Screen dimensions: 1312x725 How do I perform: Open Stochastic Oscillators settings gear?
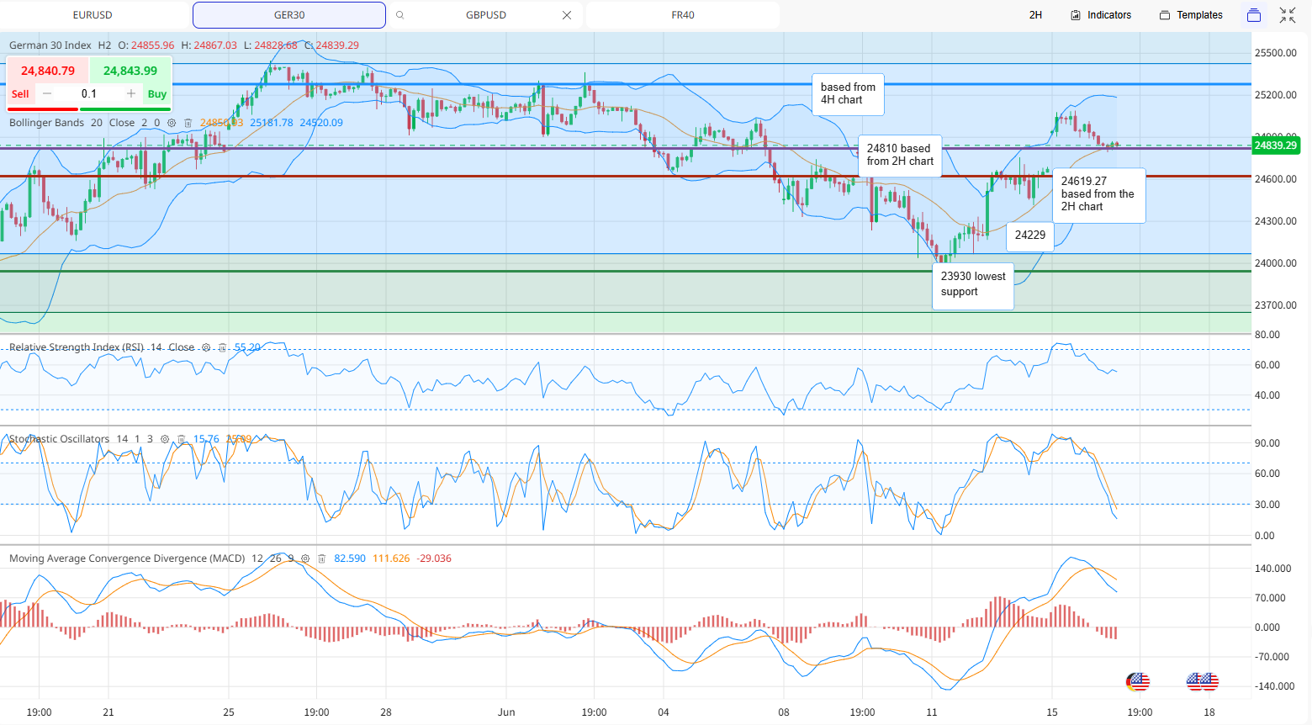click(x=165, y=439)
